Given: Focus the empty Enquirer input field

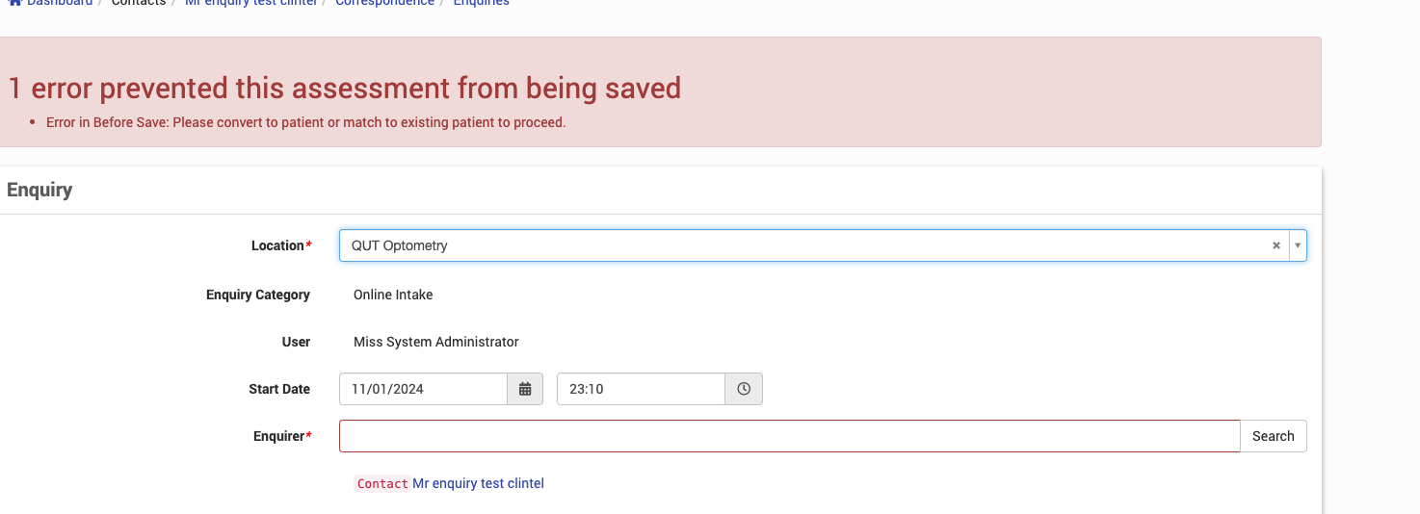Looking at the screenshot, I should tap(789, 436).
